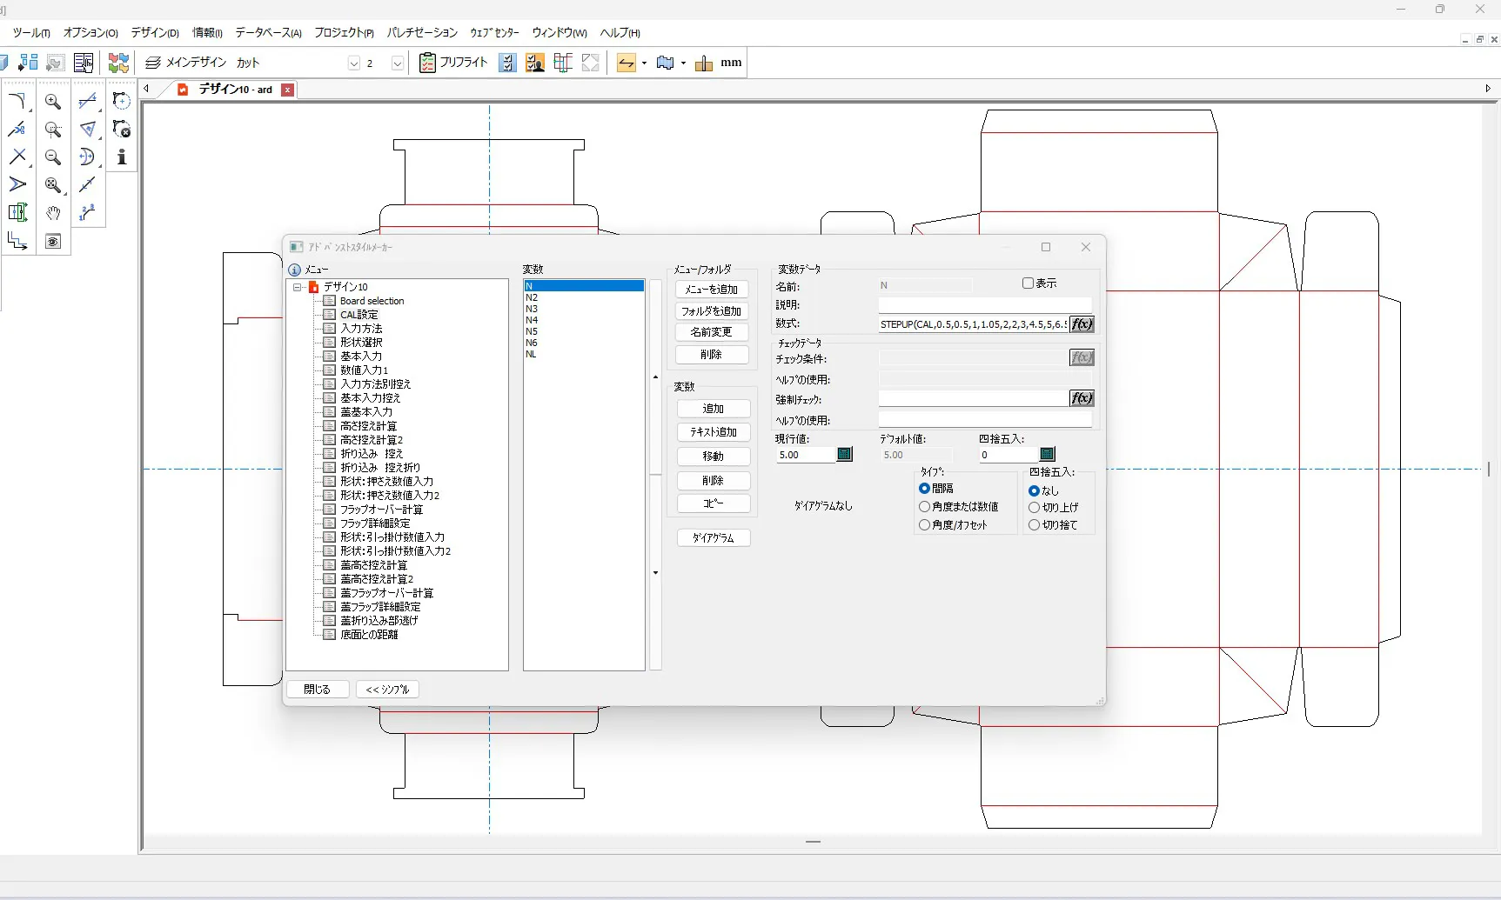Activate the pan hand tool
The height and width of the screenshot is (900, 1501).
[53, 213]
